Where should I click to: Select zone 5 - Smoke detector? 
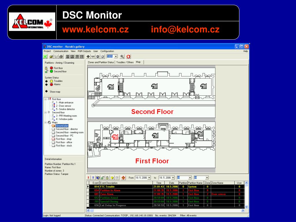click(x=65, y=109)
